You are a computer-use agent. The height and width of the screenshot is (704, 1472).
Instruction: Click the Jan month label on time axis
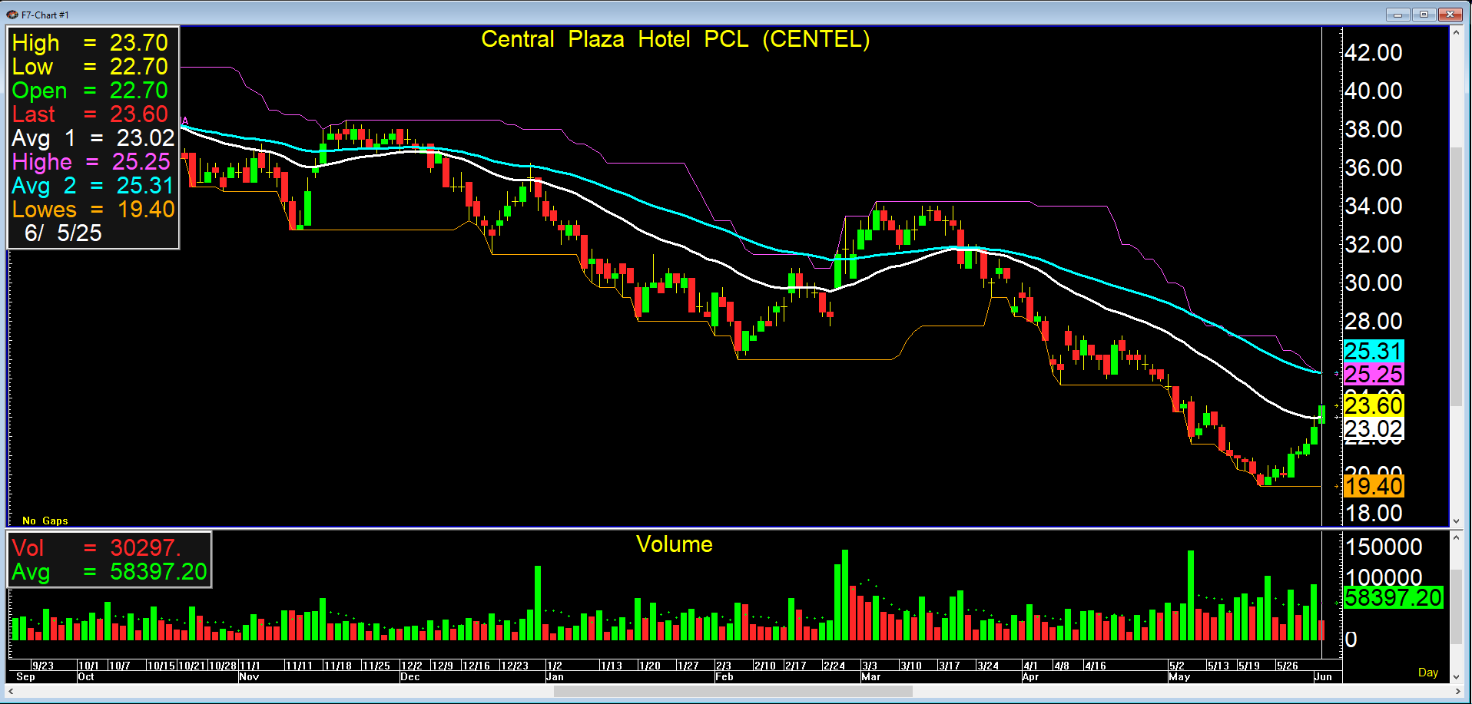click(555, 676)
